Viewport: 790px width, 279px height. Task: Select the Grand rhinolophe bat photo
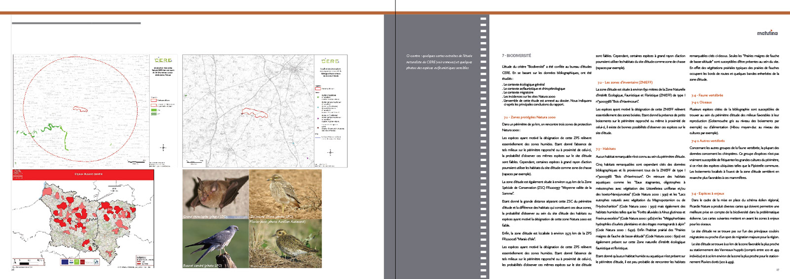[216, 194]
